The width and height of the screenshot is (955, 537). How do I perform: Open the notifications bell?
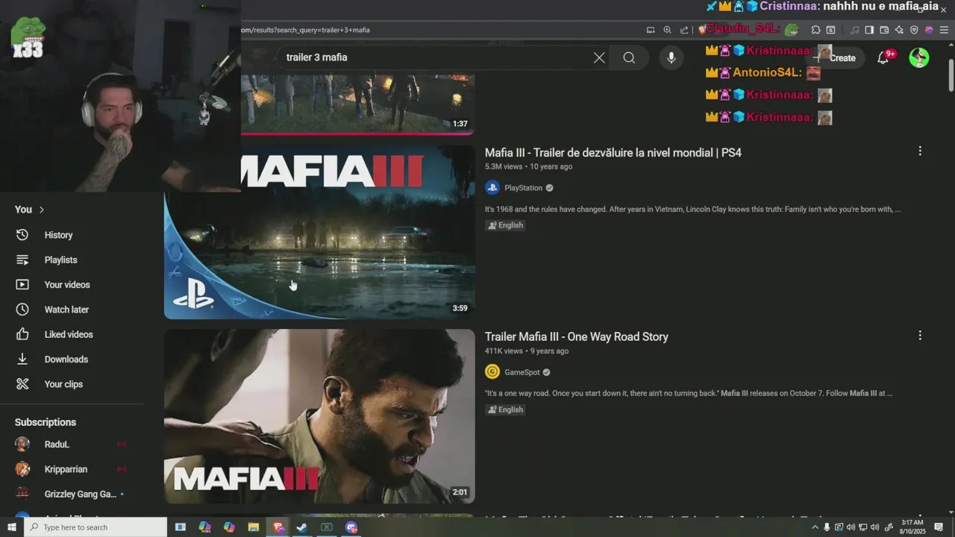point(883,57)
